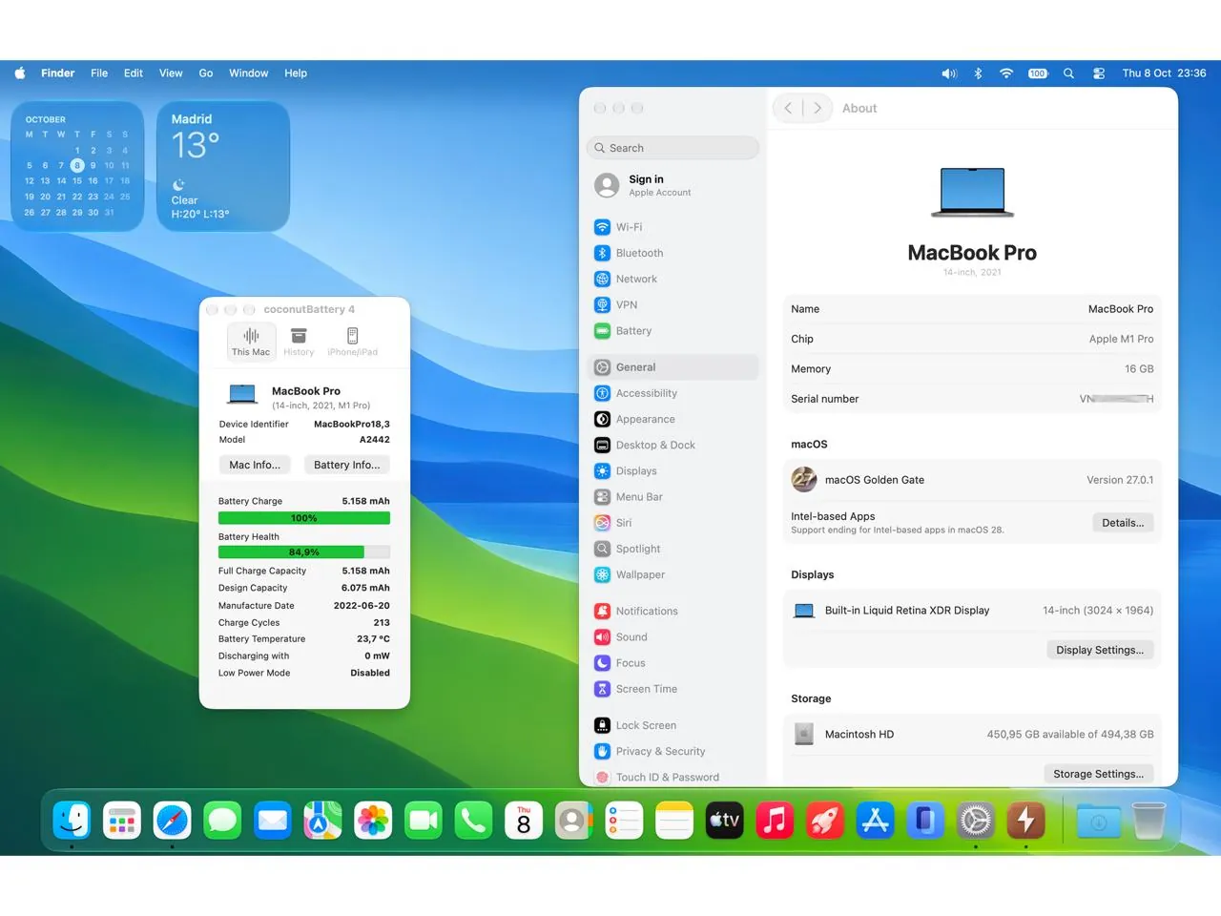
Task: Click the Battery Charge 100% bar
Action: pos(304,518)
